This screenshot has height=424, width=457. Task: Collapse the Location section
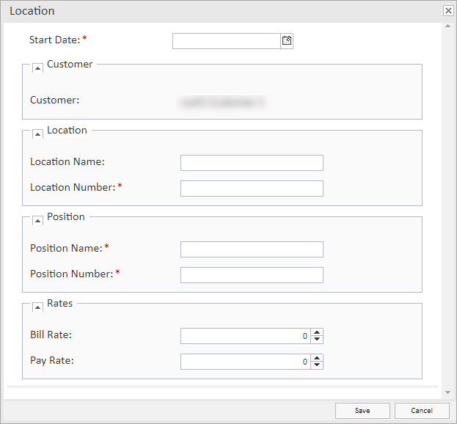pyautogui.click(x=37, y=134)
